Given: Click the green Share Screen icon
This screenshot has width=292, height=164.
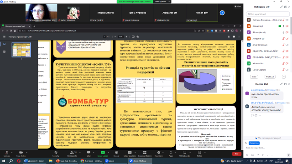Looking at the screenshot, I should 103,153.
